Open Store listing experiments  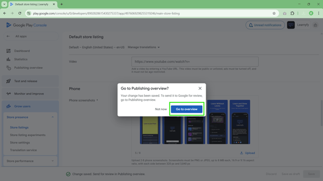pyautogui.click(x=28, y=135)
